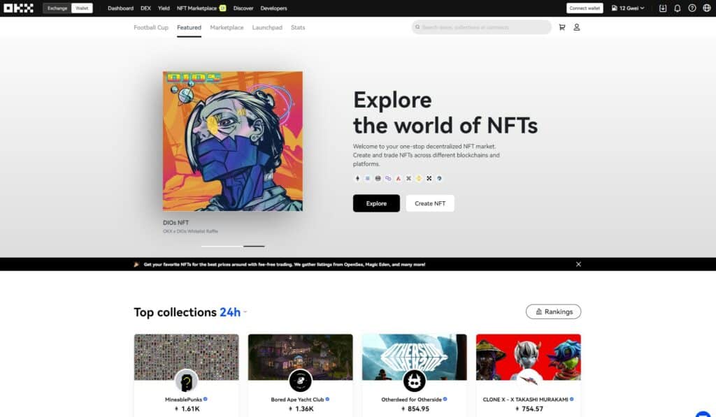Select the Ethereum chain icon
The height and width of the screenshot is (417, 716).
357,178
